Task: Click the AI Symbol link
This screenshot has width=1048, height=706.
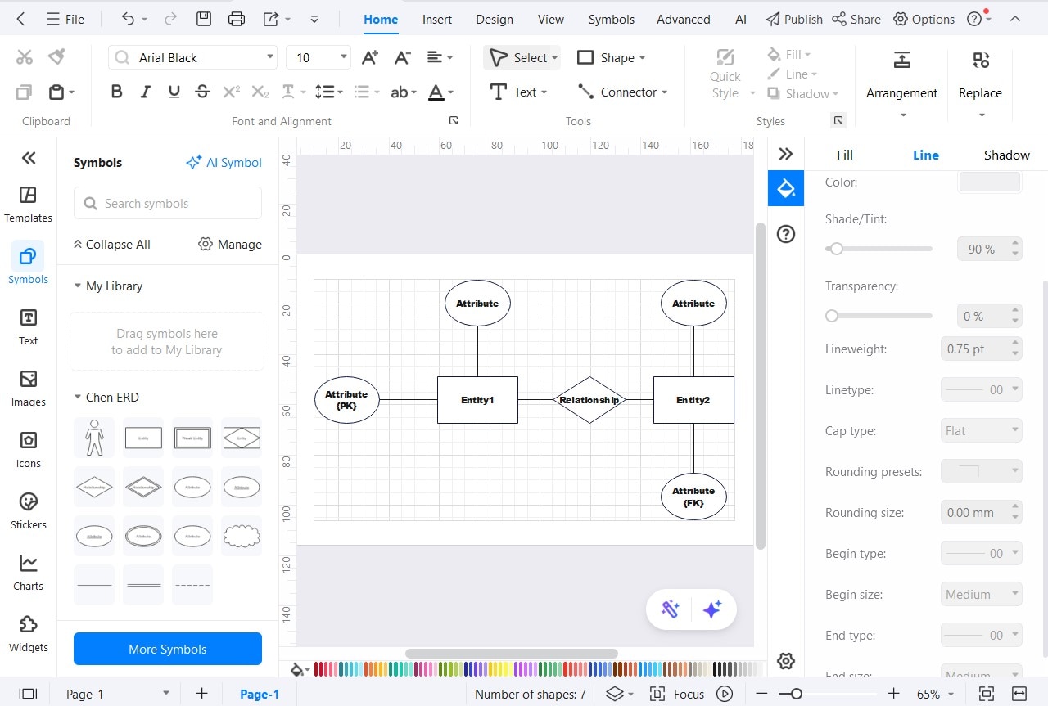Action: coord(224,162)
